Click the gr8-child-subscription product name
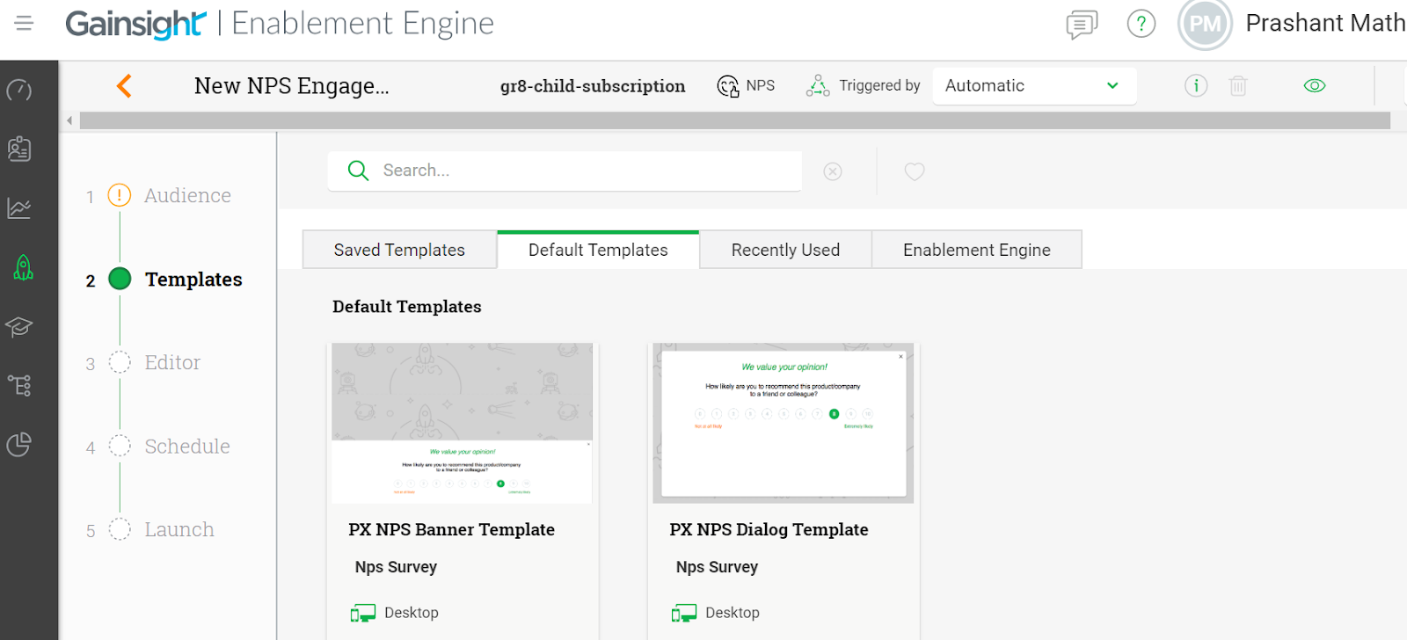The image size is (1407, 640). click(x=593, y=86)
